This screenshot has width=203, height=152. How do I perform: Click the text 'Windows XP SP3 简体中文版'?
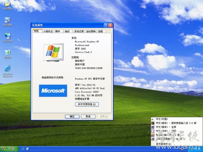(x=90, y=79)
